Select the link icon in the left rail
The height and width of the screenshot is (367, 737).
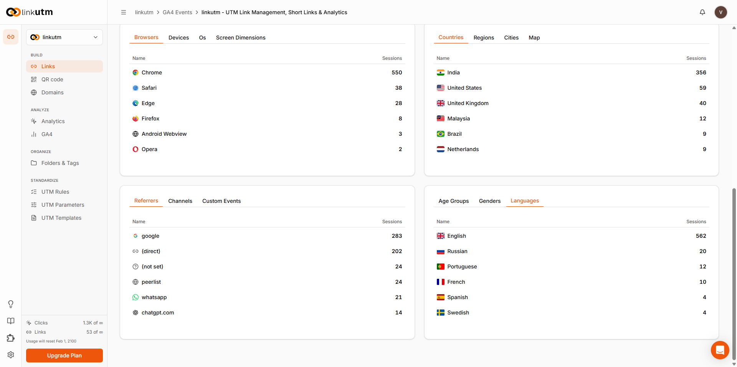click(x=11, y=37)
